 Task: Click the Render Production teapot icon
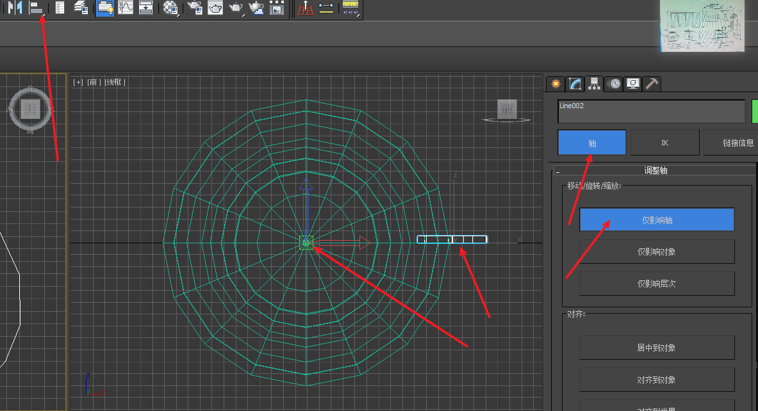pos(236,8)
